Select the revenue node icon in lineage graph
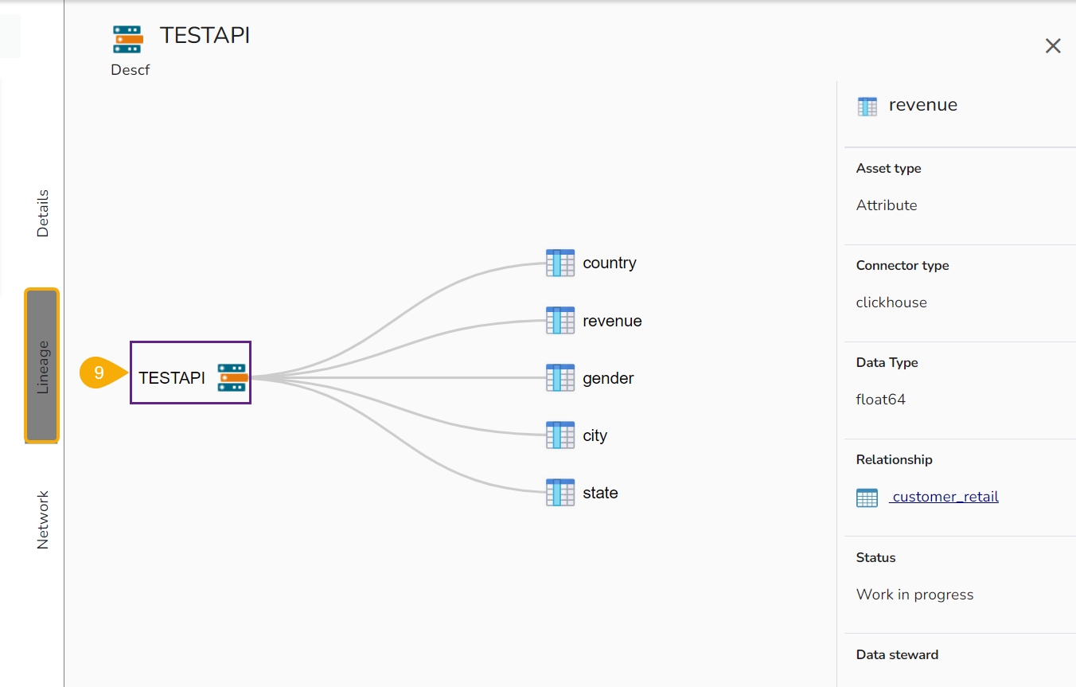This screenshot has width=1076, height=687. pyautogui.click(x=560, y=320)
